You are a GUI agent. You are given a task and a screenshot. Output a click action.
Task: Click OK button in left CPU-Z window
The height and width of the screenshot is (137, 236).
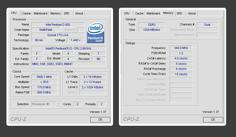point(100,120)
